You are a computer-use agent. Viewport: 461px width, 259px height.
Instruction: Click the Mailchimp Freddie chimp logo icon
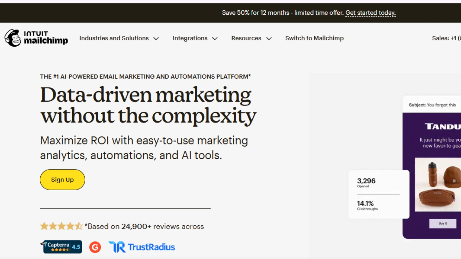pos(13,38)
